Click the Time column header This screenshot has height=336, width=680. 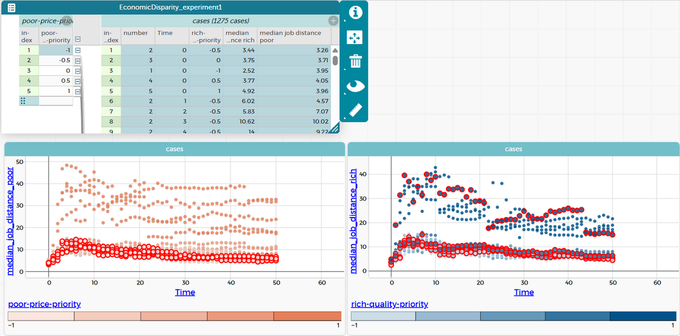point(165,33)
